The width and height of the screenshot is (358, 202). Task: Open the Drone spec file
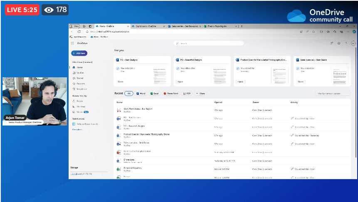pos(129,160)
